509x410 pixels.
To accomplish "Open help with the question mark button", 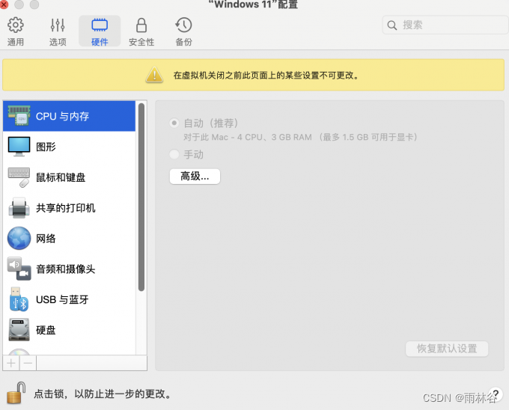I will click(x=496, y=394).
